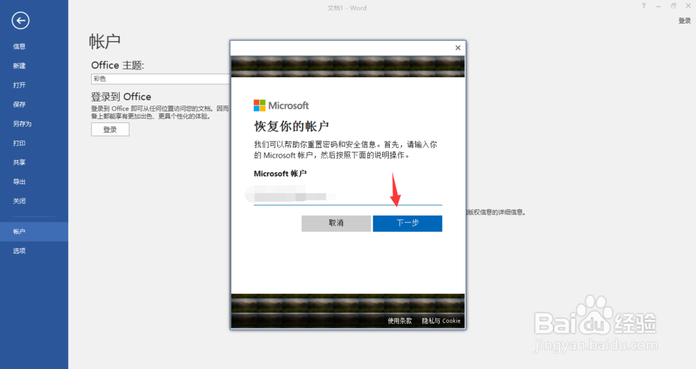
Task: Go to 打印 in the sidebar
Action: click(x=19, y=143)
